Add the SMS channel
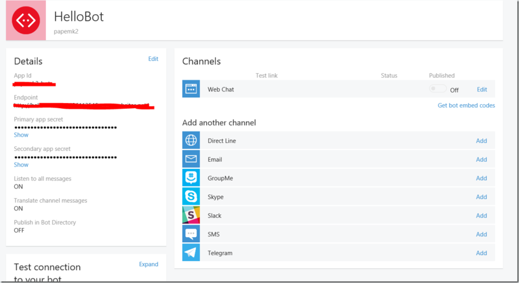Image resolution: width=519 pixels, height=283 pixels. pos(481,234)
